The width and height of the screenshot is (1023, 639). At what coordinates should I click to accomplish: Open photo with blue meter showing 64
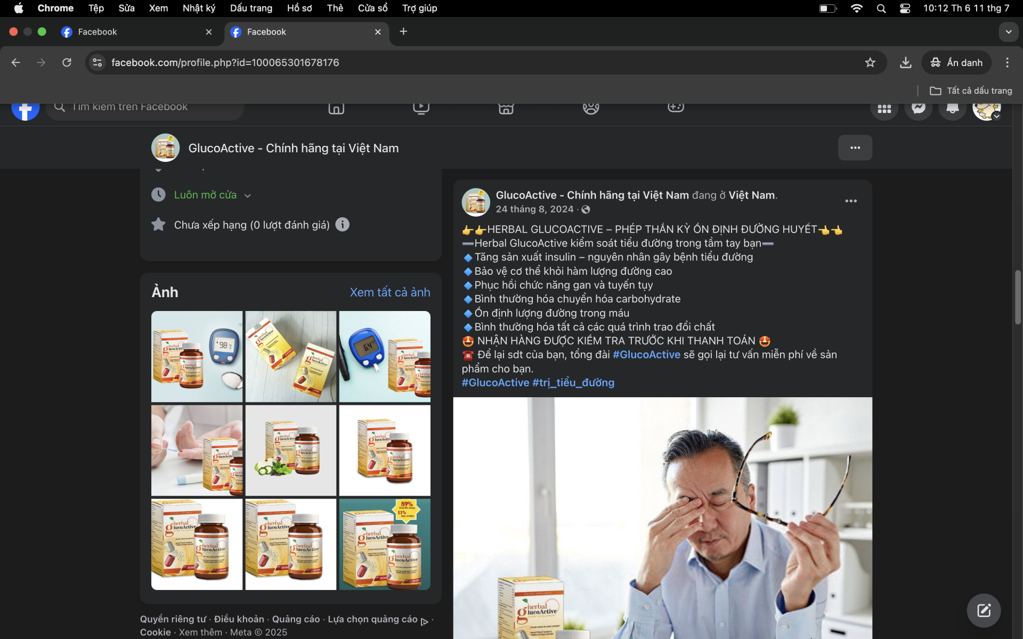click(x=385, y=356)
